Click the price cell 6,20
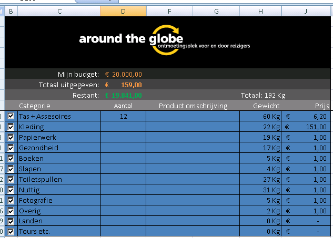 coord(306,116)
